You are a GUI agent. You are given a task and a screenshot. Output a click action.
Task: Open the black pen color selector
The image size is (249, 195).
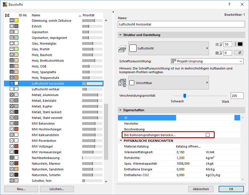(x=238, y=44)
